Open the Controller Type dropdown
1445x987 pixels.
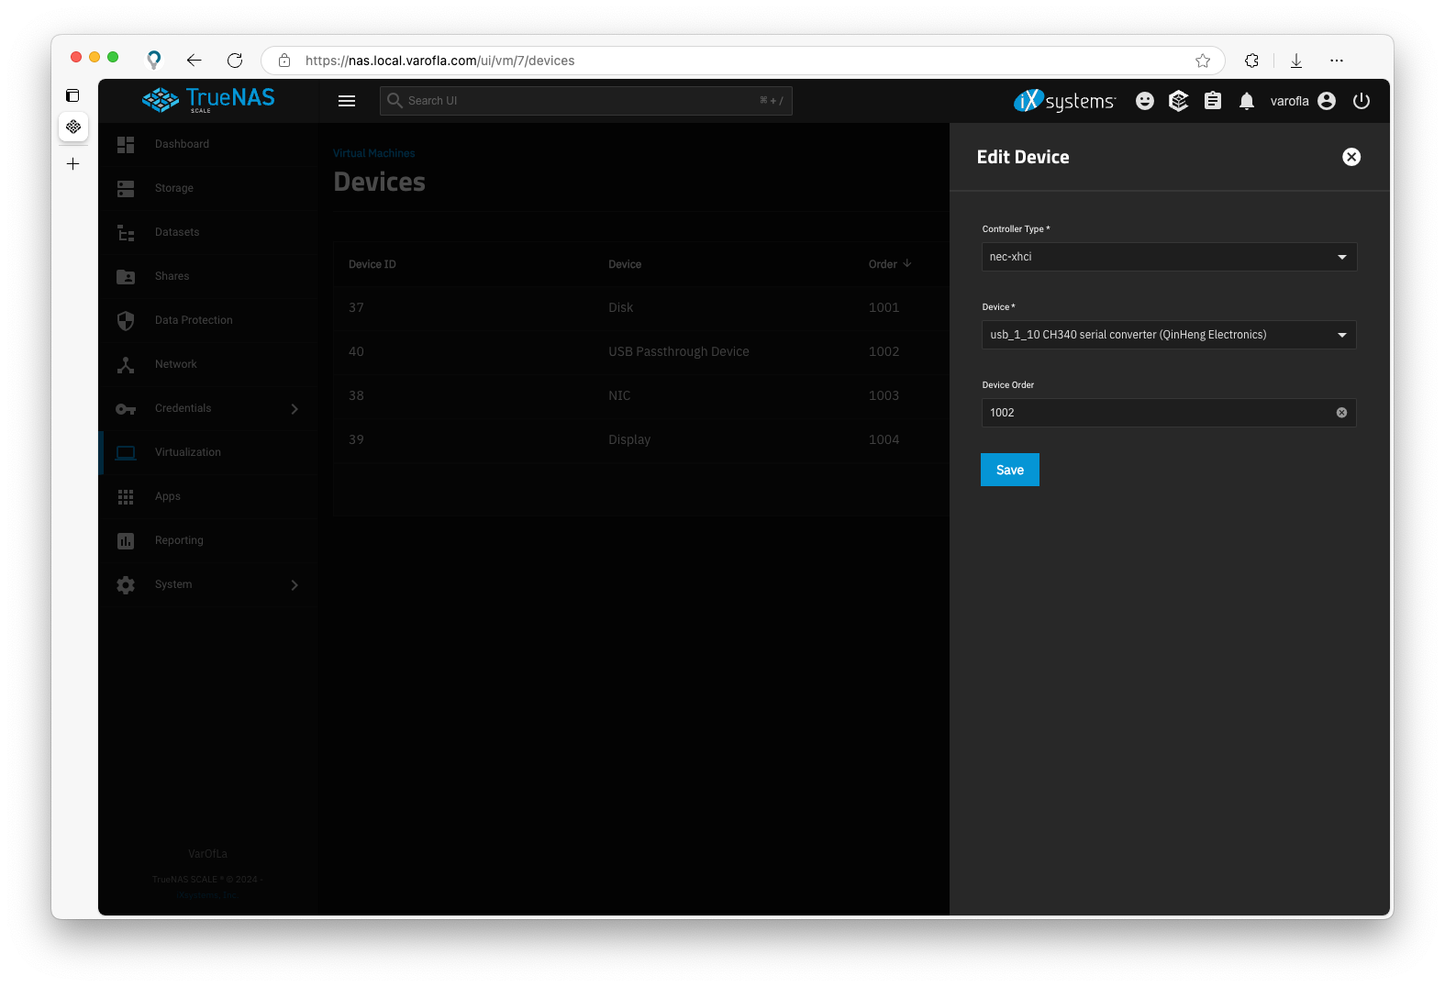pyautogui.click(x=1169, y=257)
